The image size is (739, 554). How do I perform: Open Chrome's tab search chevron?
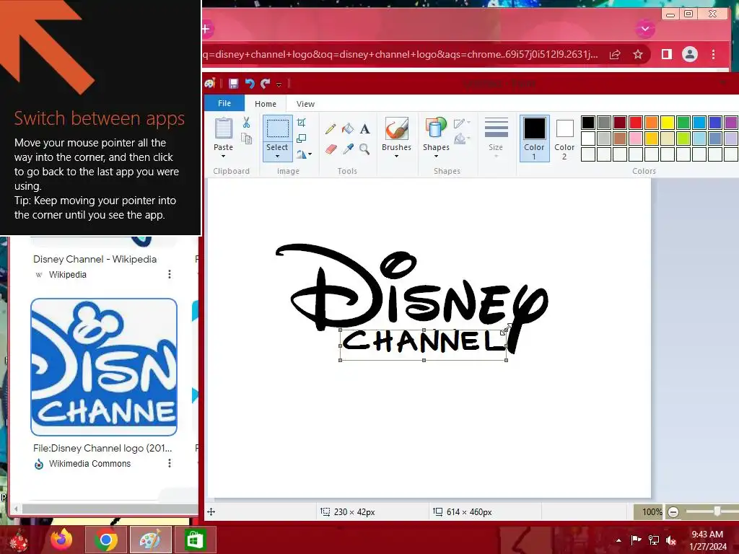(x=645, y=29)
